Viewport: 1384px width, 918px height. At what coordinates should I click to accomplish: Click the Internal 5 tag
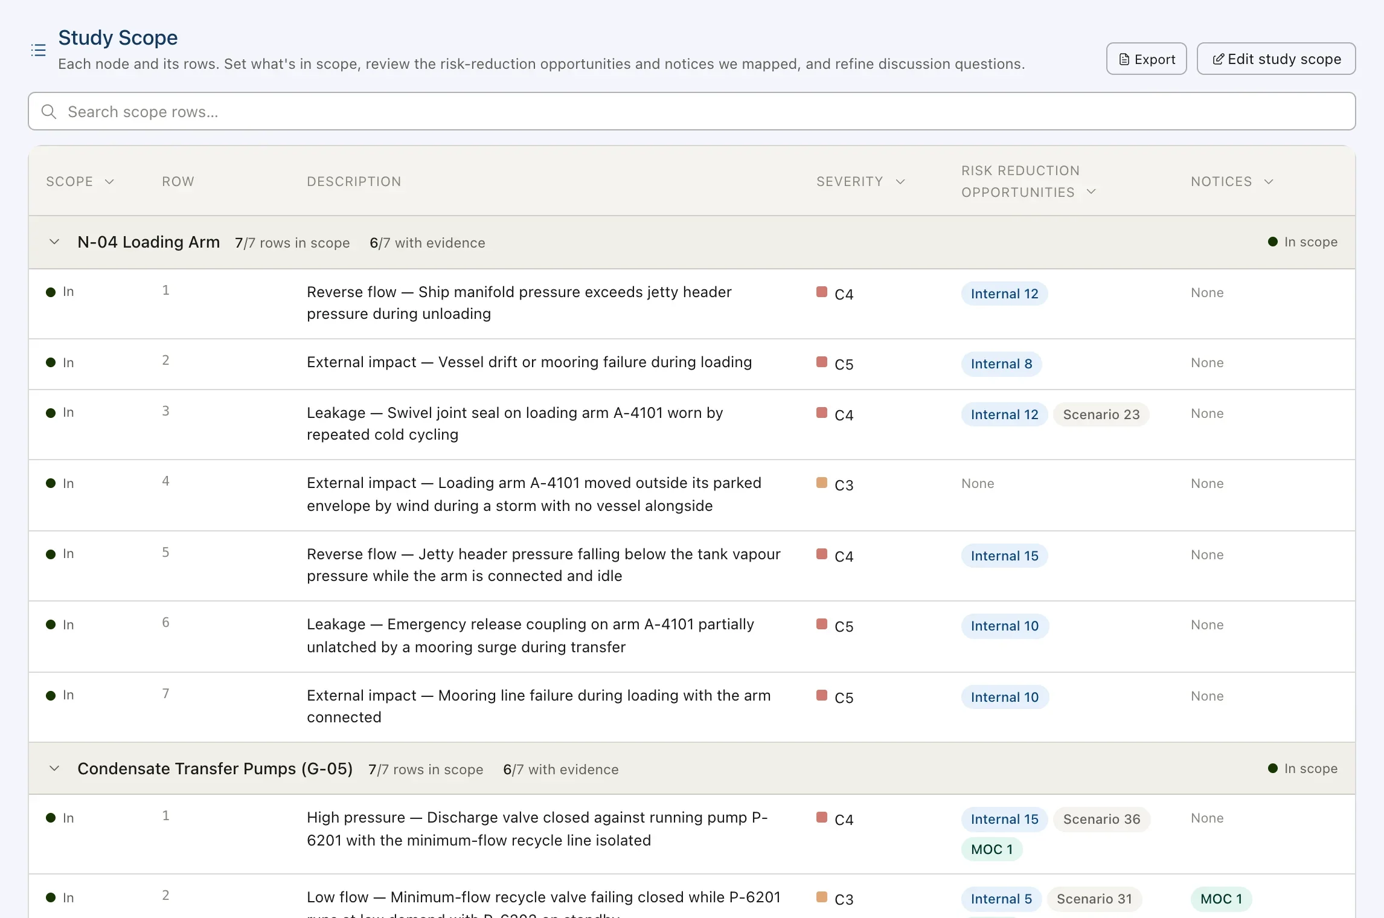pyautogui.click(x=1001, y=899)
